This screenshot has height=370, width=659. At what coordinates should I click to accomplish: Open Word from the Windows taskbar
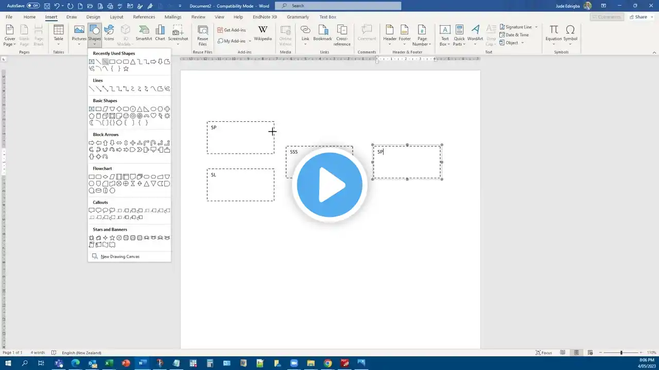click(142, 363)
